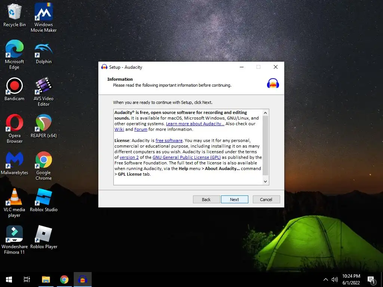Open Task View from the taskbar
The height and width of the screenshot is (287, 383).
coord(27,280)
